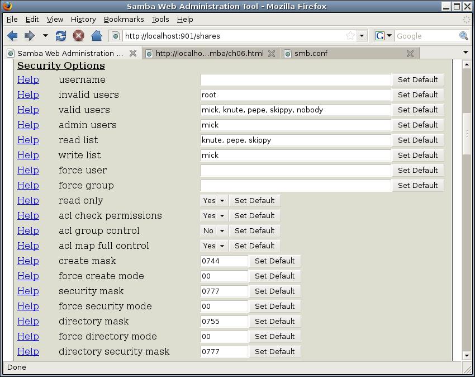Click the vertical scrollbar thumb

point(467,134)
